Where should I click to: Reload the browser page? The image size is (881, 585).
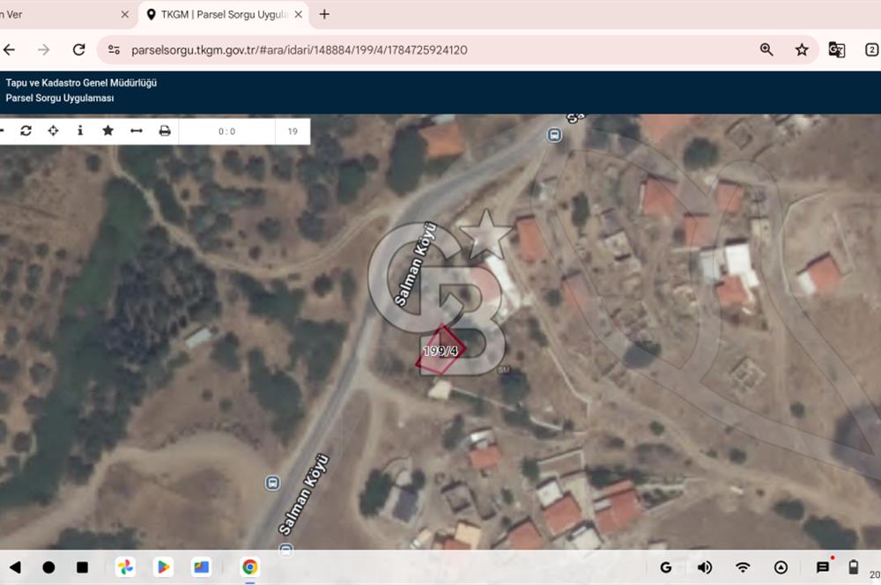tap(79, 50)
